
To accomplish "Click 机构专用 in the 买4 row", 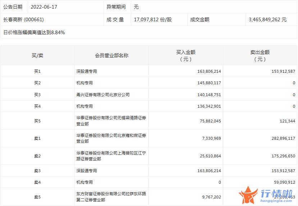I will (x=84, y=106).
